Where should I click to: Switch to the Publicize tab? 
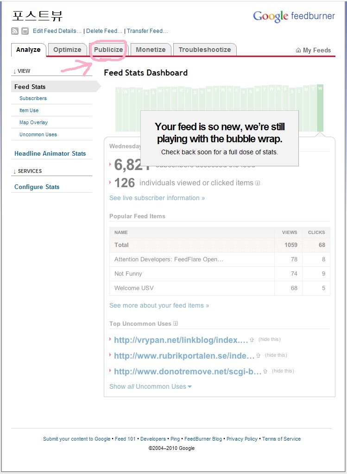coord(108,50)
